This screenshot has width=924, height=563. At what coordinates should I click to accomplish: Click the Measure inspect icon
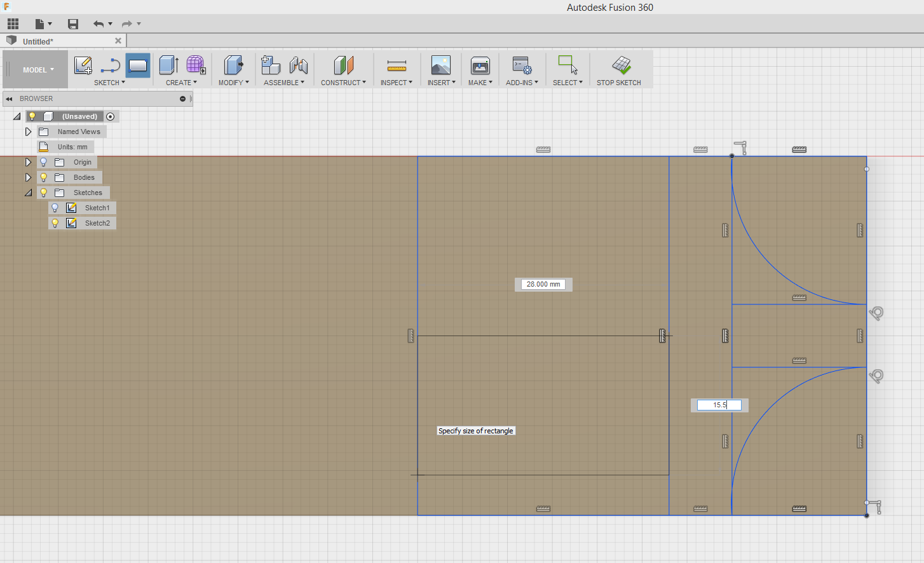point(397,65)
